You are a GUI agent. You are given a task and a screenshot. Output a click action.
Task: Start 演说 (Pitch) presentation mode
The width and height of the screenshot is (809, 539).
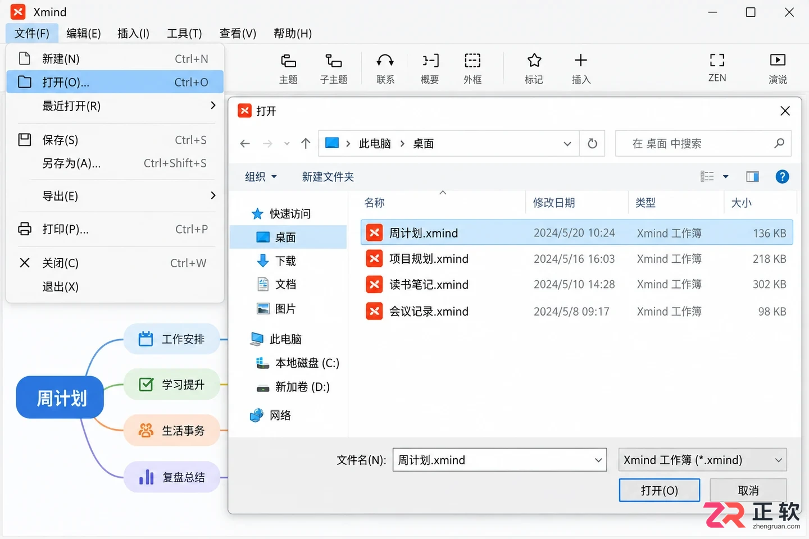pos(778,60)
